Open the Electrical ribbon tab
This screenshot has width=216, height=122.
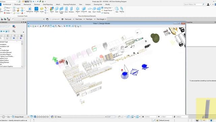[x=37, y=4]
